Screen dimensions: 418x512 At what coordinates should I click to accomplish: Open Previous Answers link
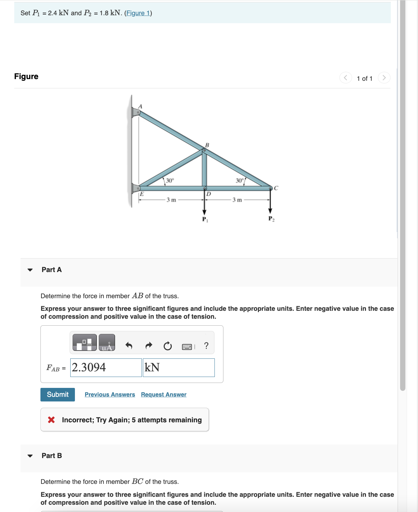(110, 394)
